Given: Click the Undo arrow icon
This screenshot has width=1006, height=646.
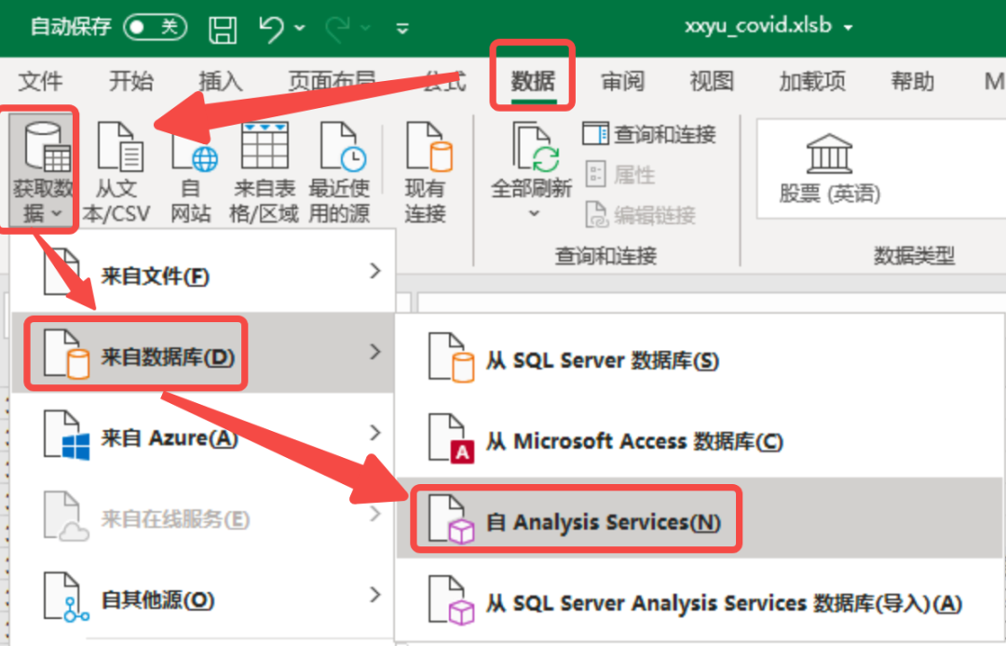Looking at the screenshot, I should pos(271,29).
